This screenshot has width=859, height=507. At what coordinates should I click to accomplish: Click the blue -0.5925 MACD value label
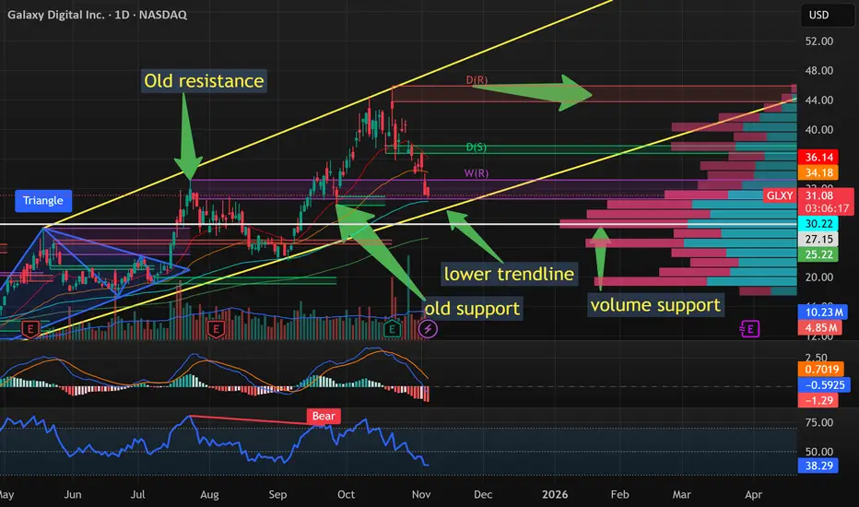[825, 384]
